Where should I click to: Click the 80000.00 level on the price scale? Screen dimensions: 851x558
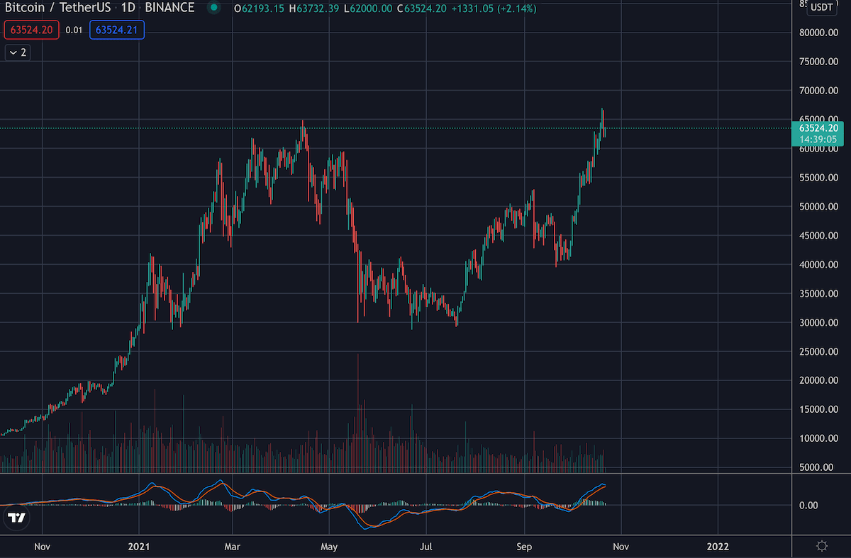point(819,33)
